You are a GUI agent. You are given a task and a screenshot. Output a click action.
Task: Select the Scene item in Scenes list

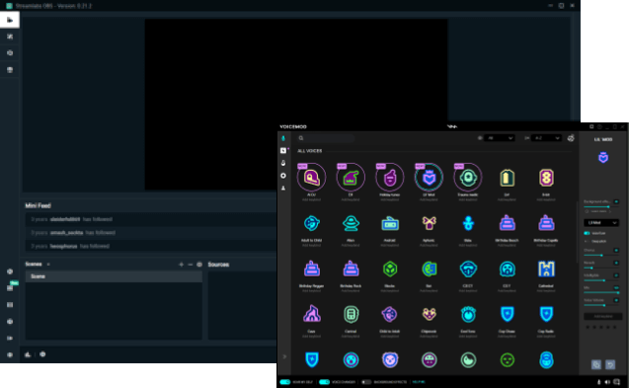(114, 276)
